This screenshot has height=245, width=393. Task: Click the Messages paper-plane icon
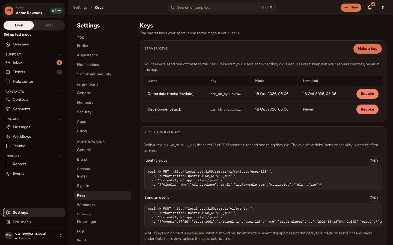[8, 127]
